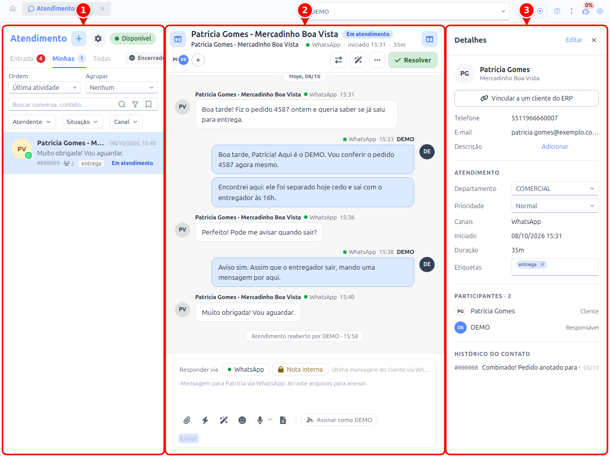
Task: Click the magic wand icon in composer
Action: tap(224, 420)
